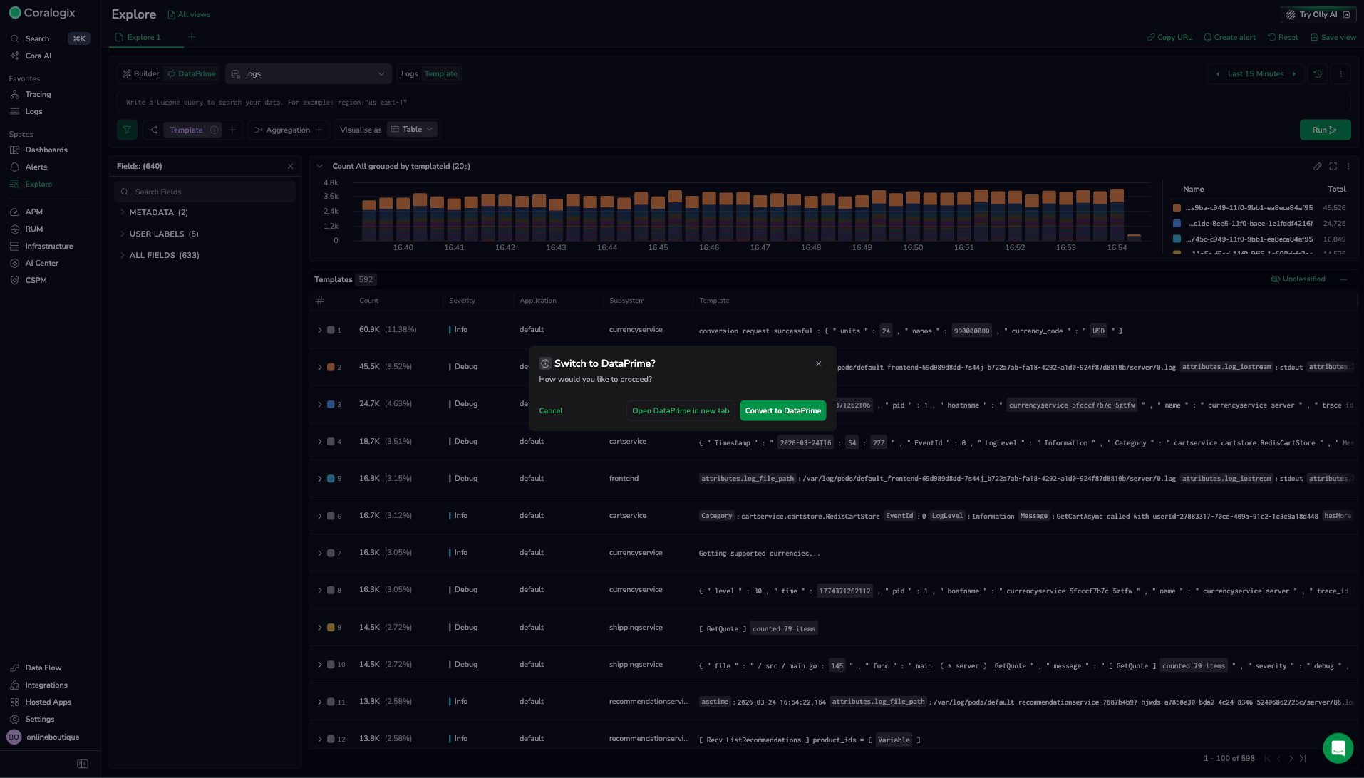Click the Coralogix logo icon
This screenshot has width=1364, height=778.
click(15, 13)
